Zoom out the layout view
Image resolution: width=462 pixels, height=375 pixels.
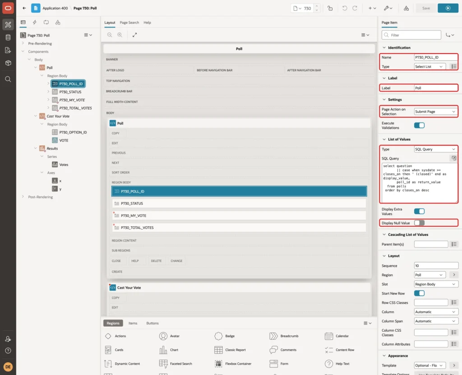[x=110, y=35]
